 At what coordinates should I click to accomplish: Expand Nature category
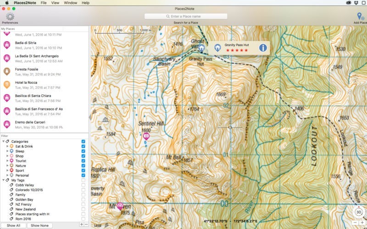point(7,166)
